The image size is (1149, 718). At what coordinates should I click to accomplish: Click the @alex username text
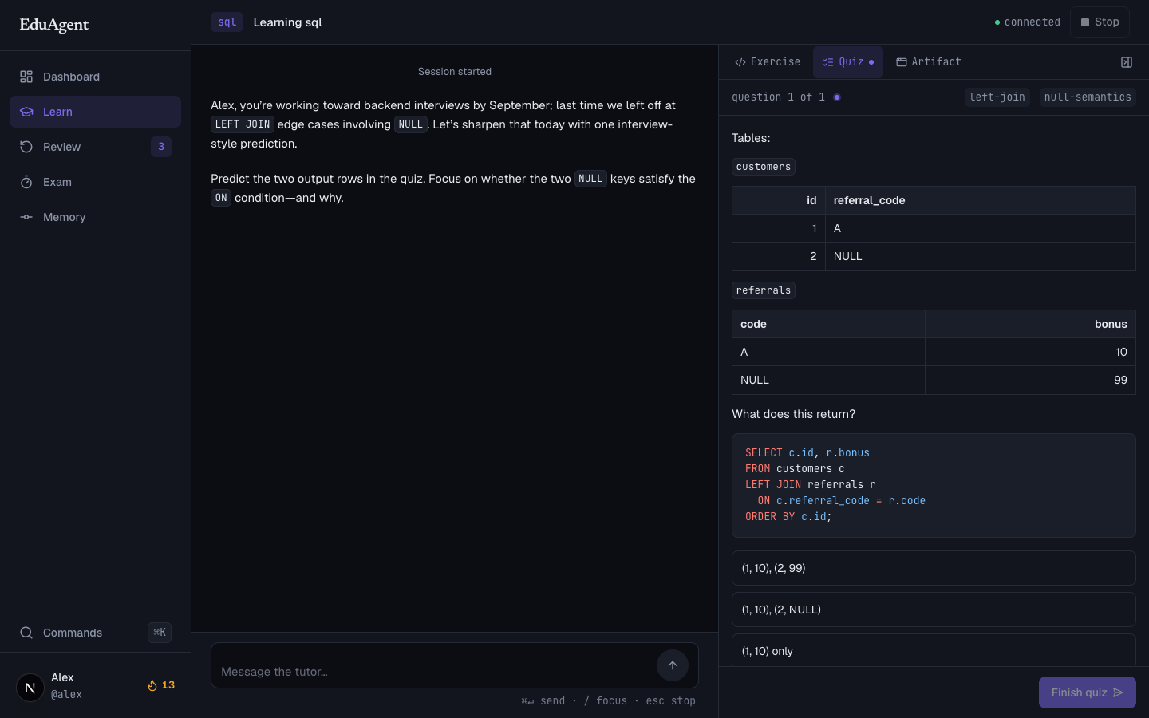point(66,695)
